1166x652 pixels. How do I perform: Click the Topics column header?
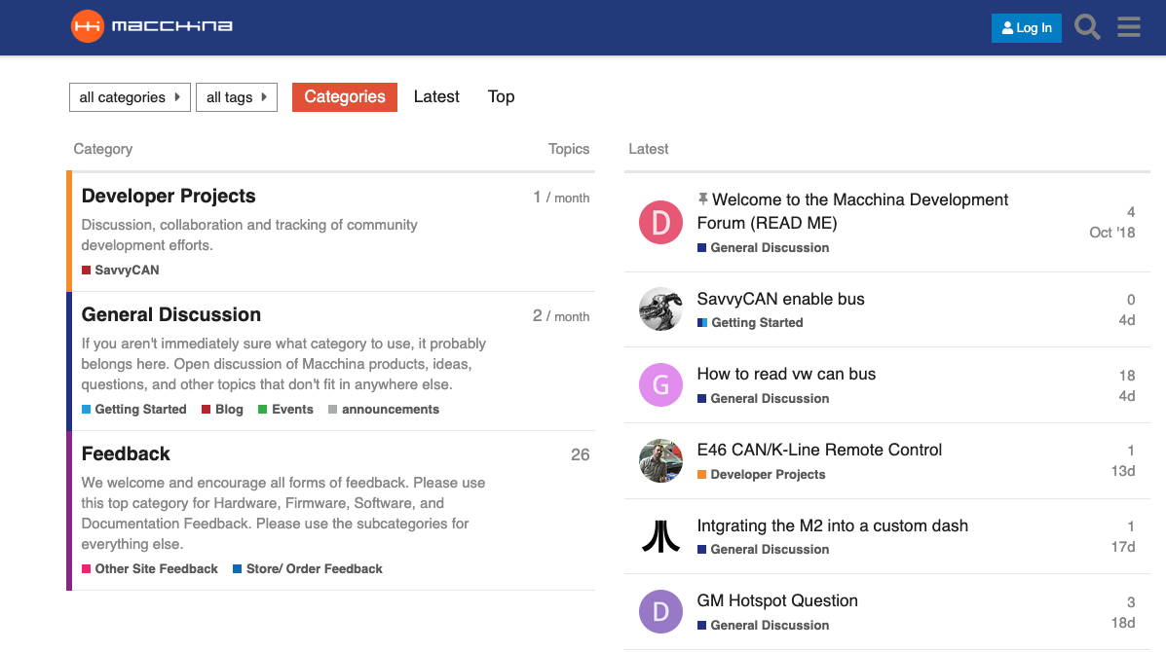pos(569,149)
